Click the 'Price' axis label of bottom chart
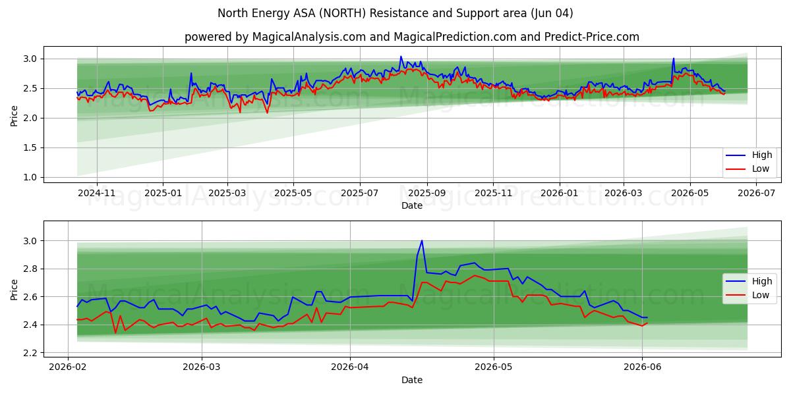Viewport: 791px width, 395px height. [15, 289]
